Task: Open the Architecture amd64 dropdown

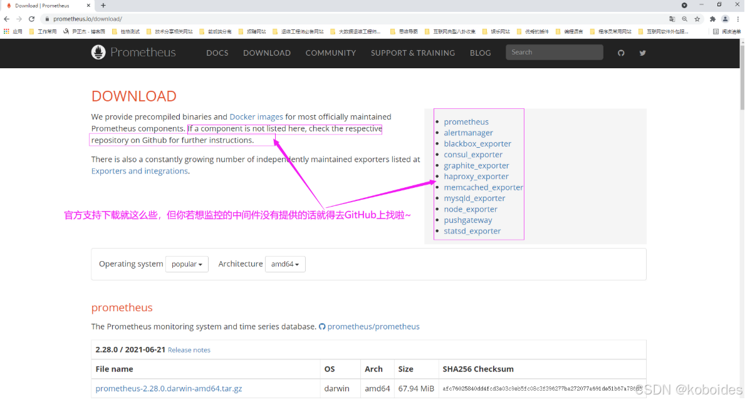Action: pos(285,264)
